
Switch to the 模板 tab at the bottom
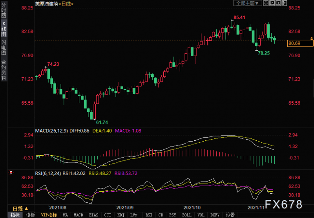coord(30,215)
